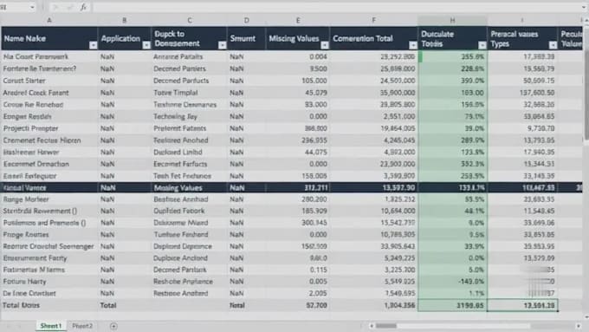
Task: Open the Application column filter dropdown
Action: pyautogui.click(x=146, y=45)
